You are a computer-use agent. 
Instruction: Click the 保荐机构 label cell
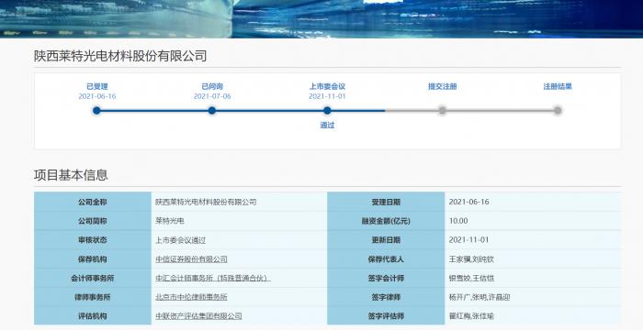point(93,258)
